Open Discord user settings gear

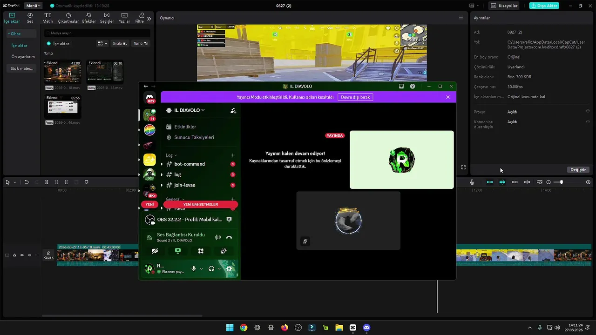[229, 268]
